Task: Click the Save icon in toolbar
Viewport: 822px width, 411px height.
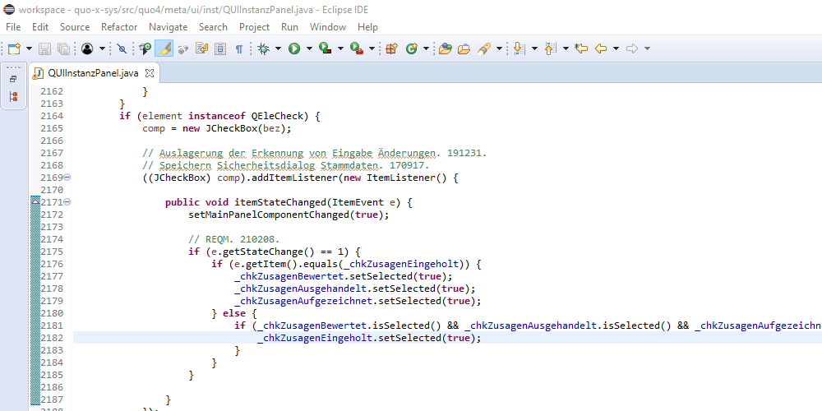Action: pos(45,48)
